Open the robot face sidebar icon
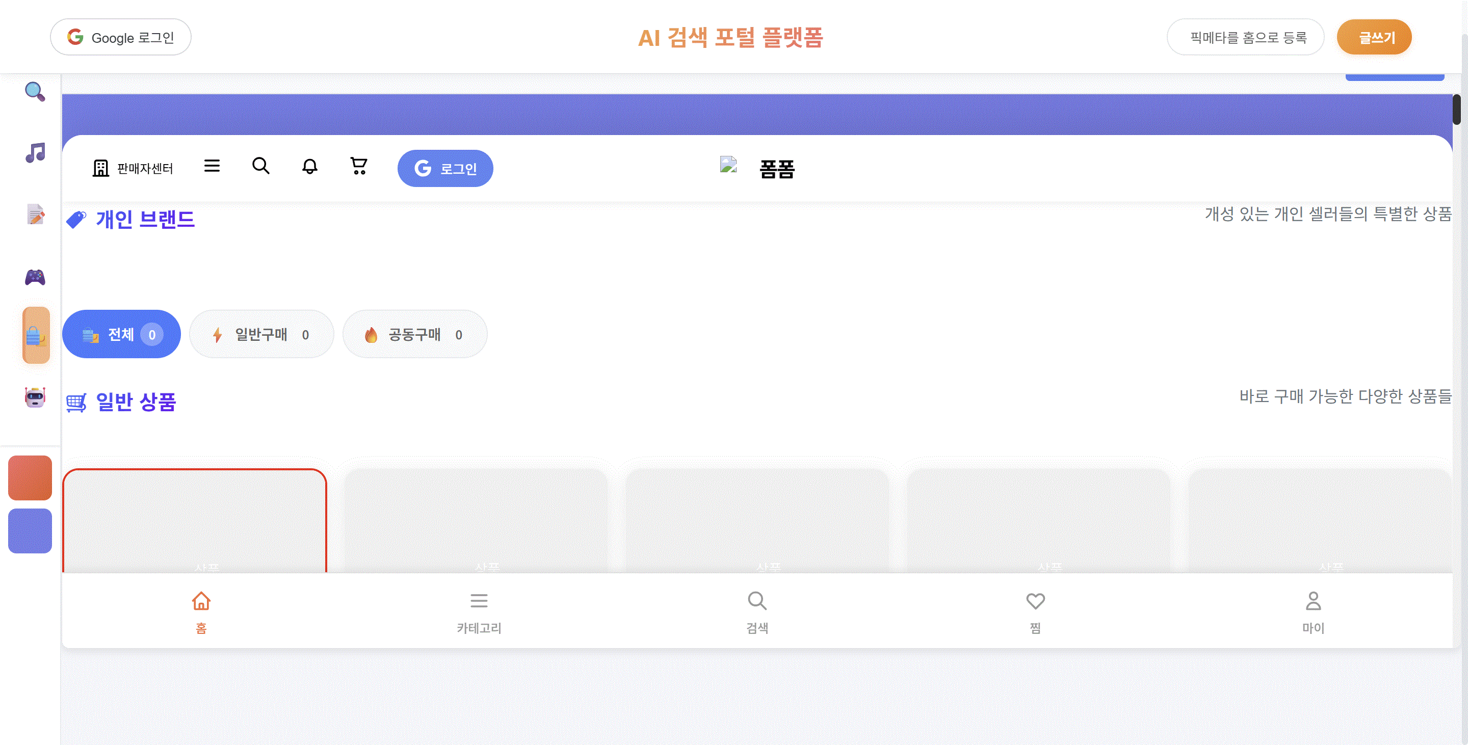The width and height of the screenshot is (1468, 745). pos(35,397)
